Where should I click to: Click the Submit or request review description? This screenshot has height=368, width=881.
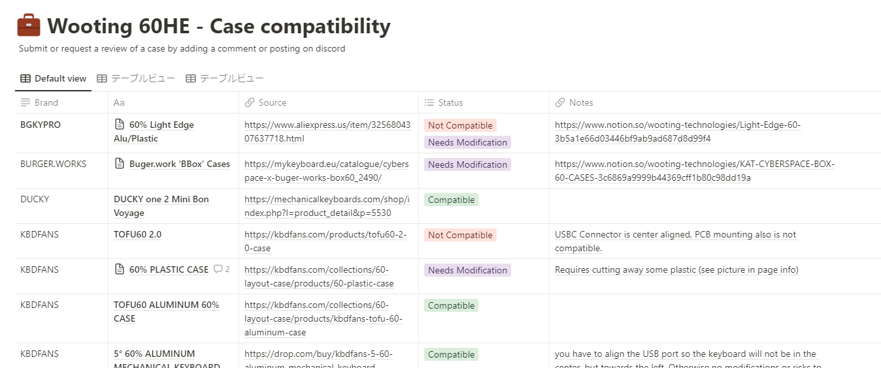(182, 48)
